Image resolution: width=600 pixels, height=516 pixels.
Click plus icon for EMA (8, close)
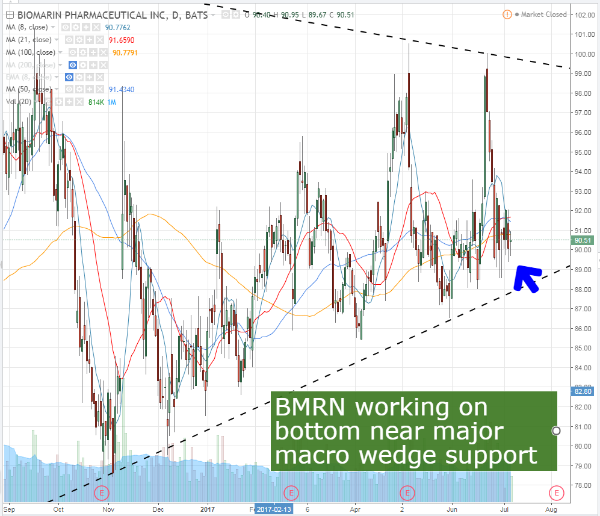[90, 77]
